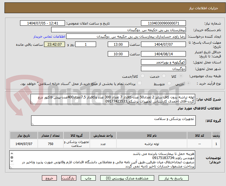
Task: Click the need date cell 1404/07/07
Action: click(x=24, y=144)
